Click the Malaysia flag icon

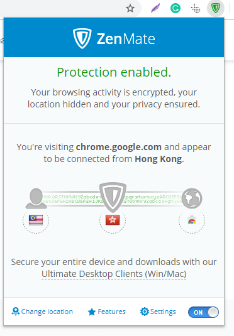click(36, 220)
